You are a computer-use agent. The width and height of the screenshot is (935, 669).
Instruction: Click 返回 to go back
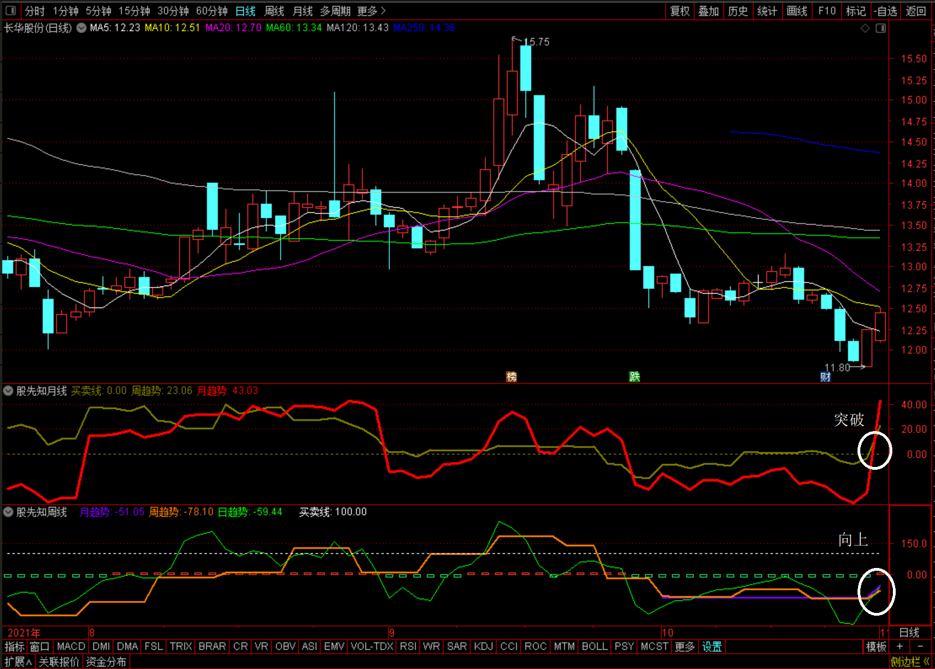(916, 11)
